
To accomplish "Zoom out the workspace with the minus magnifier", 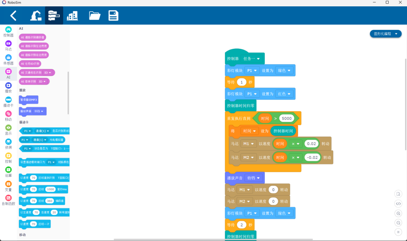I will 398,223.
